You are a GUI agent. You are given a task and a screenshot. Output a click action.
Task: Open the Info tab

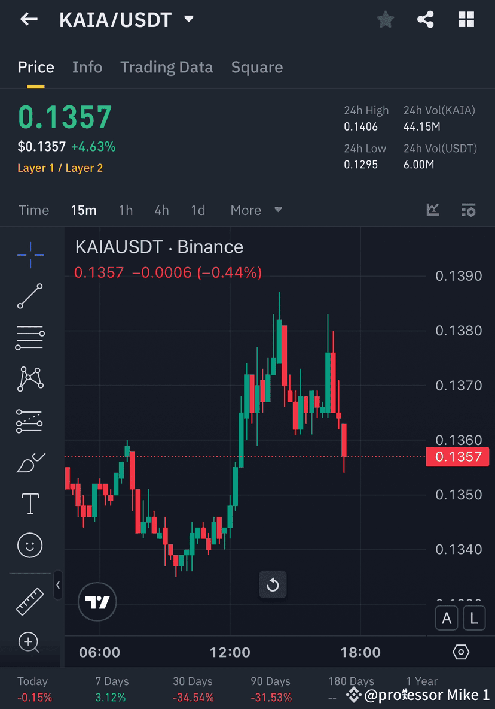pyautogui.click(x=87, y=67)
